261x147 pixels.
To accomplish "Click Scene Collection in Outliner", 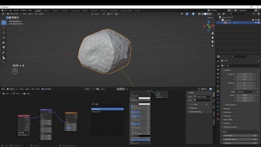I will coord(228,17).
